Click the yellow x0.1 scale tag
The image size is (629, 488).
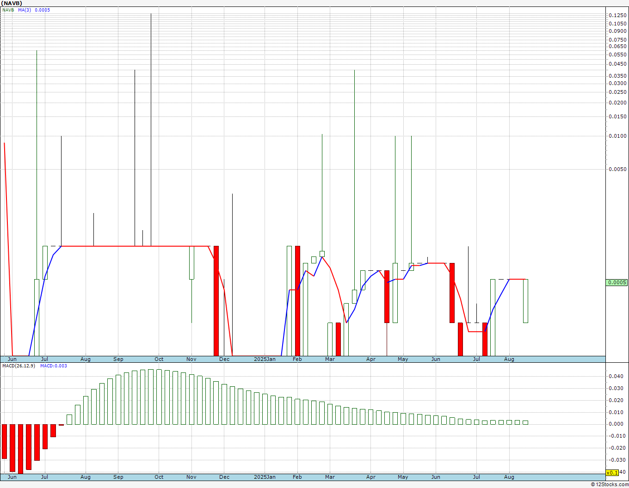point(612,473)
